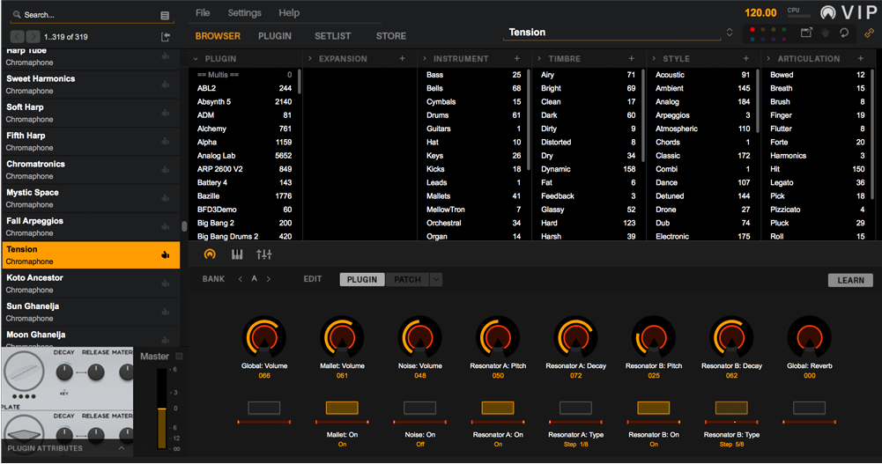882x464 pixels.
Task: Click the favorite icon on Soft Harp row
Action: tap(166, 113)
